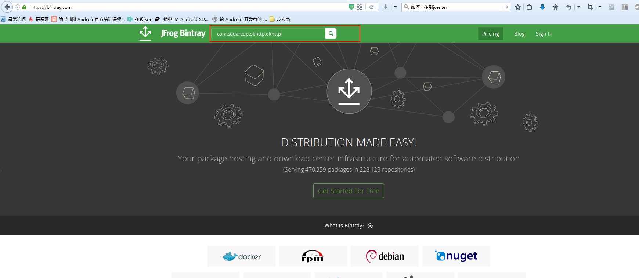Click the JFrog Bintray wordmark
The width and height of the screenshot is (639, 278).
coord(183,33)
